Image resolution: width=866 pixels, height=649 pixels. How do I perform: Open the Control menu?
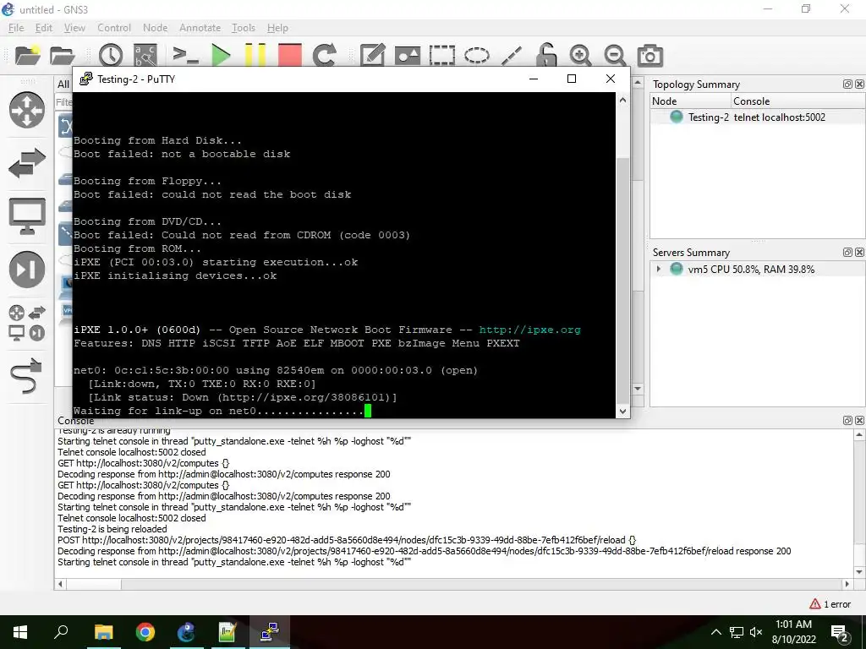(x=114, y=28)
